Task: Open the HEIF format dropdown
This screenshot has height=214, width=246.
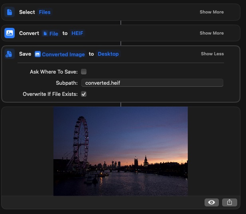Action: click(x=77, y=33)
